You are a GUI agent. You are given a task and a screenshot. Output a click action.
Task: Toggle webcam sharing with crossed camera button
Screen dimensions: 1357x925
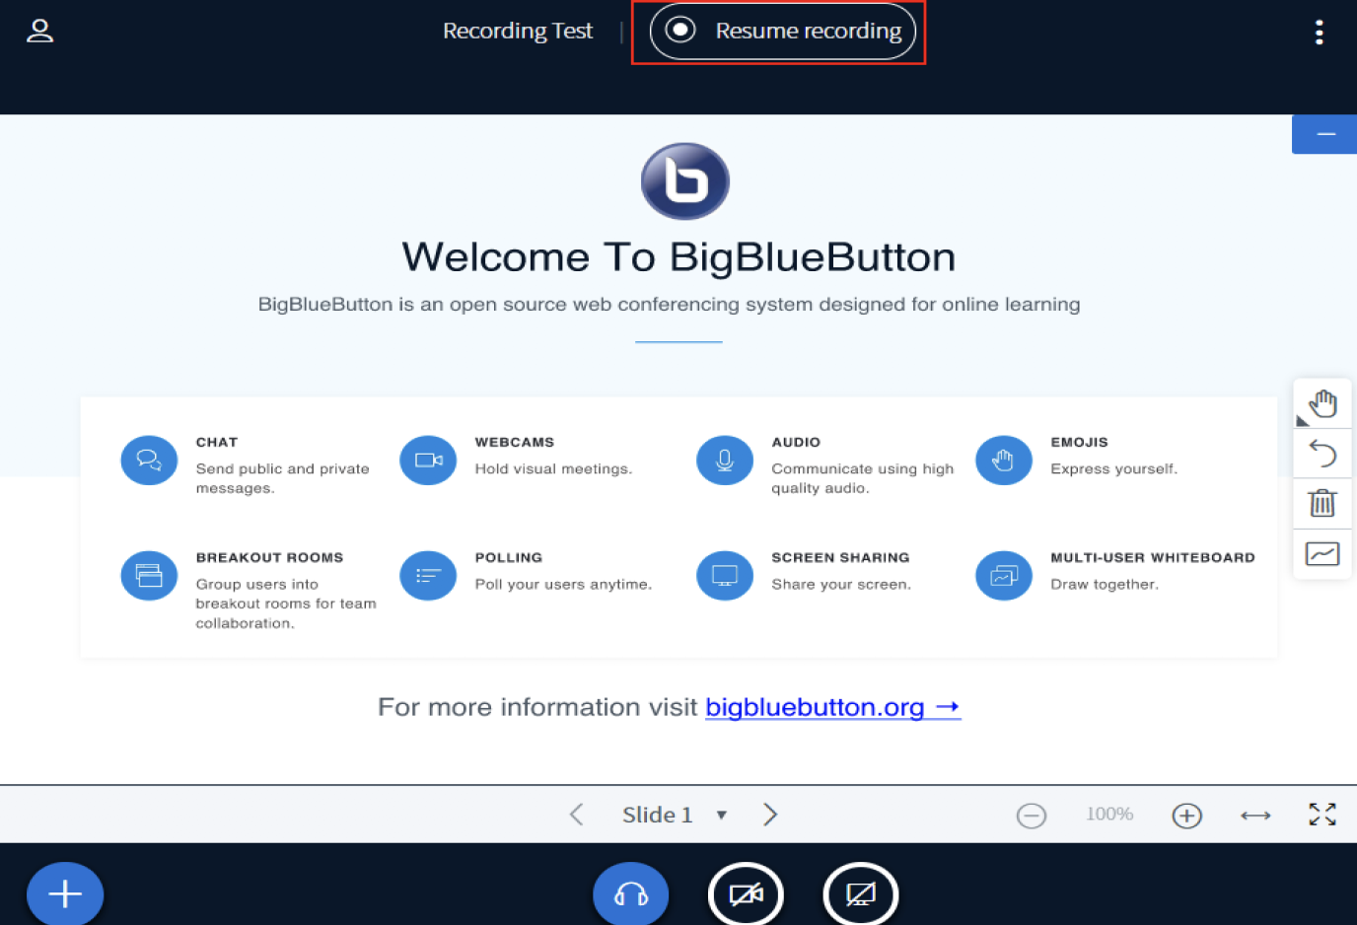coord(746,893)
